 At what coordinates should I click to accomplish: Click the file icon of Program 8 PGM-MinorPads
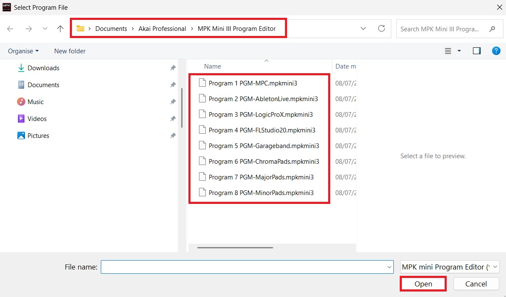(202, 192)
